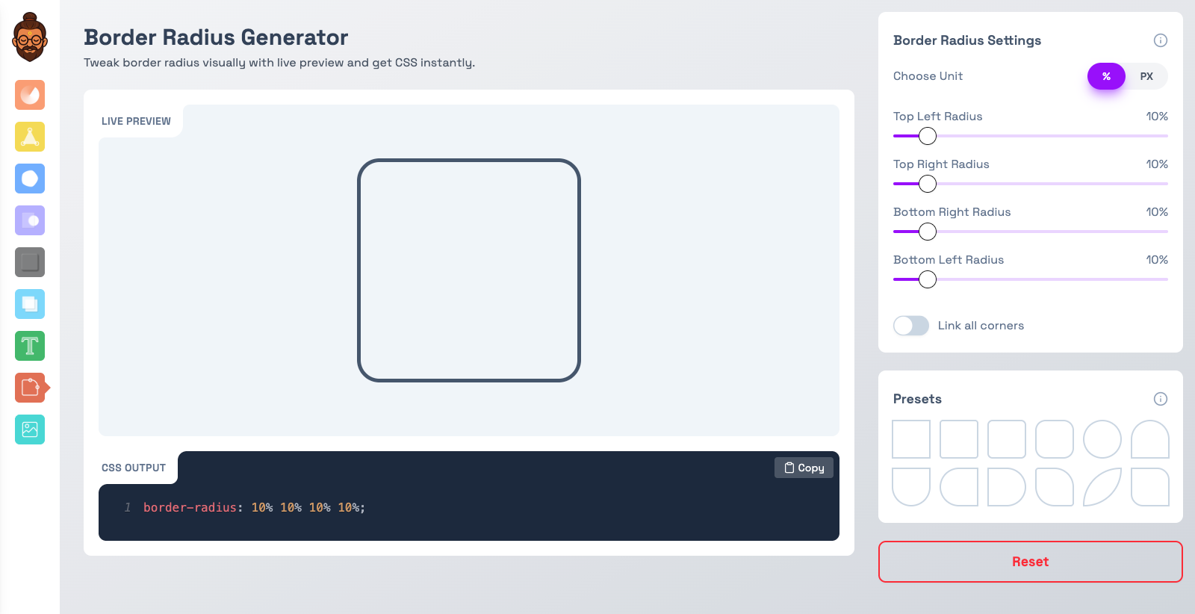The image size is (1195, 614).
Task: Open the light-blue stacked squares tool in sidebar
Action: click(30, 304)
